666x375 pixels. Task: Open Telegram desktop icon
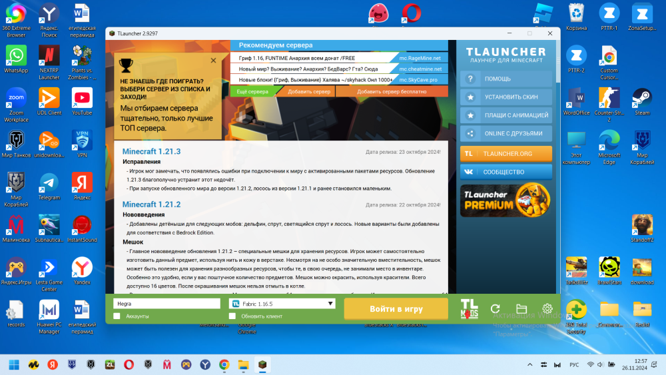(x=49, y=187)
